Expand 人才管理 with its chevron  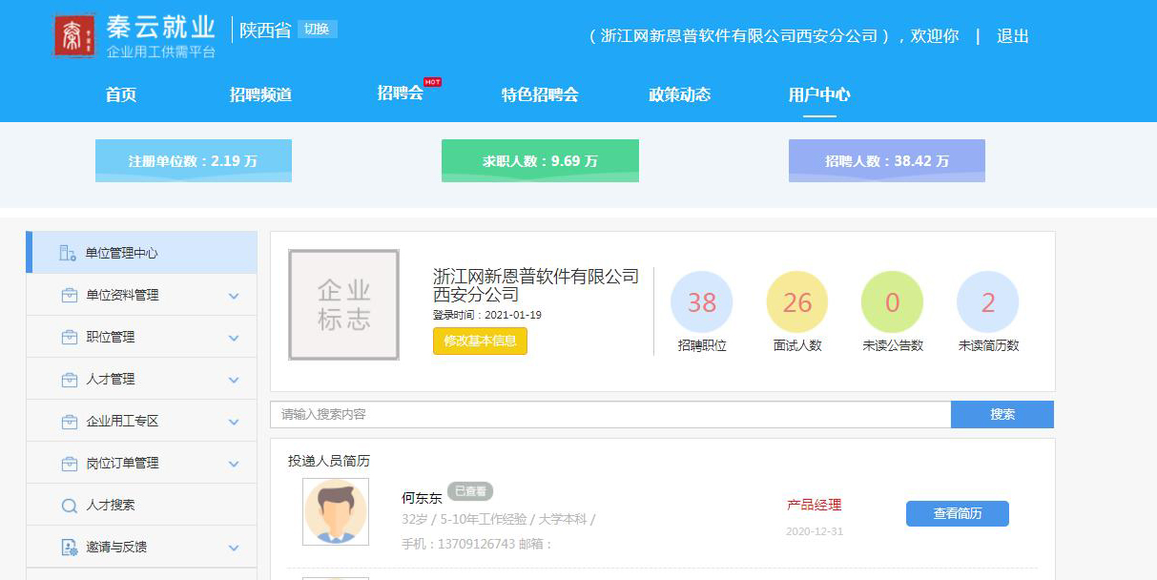(x=234, y=380)
